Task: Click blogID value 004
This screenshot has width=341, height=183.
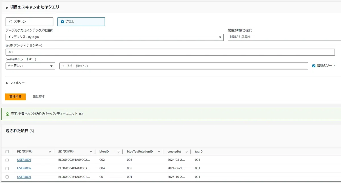Action: pos(102,168)
